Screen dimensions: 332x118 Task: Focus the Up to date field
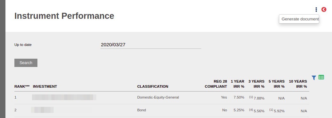(x=151, y=45)
